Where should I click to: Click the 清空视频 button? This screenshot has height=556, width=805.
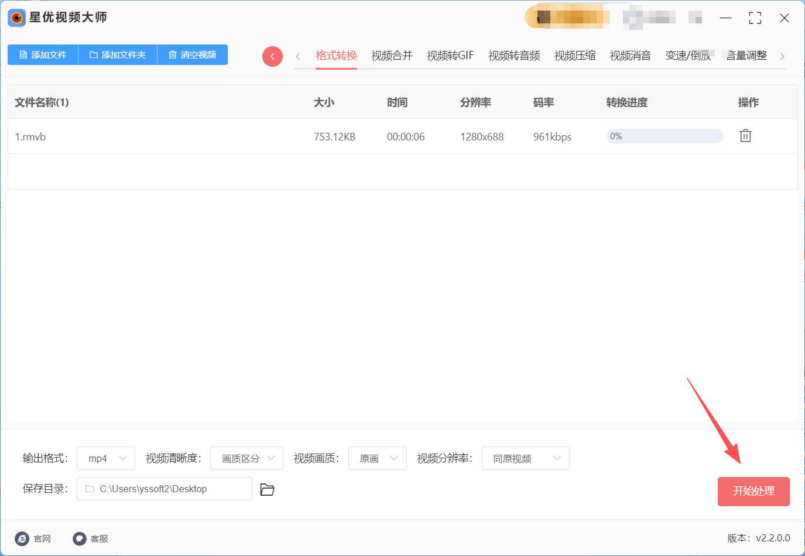(x=192, y=54)
